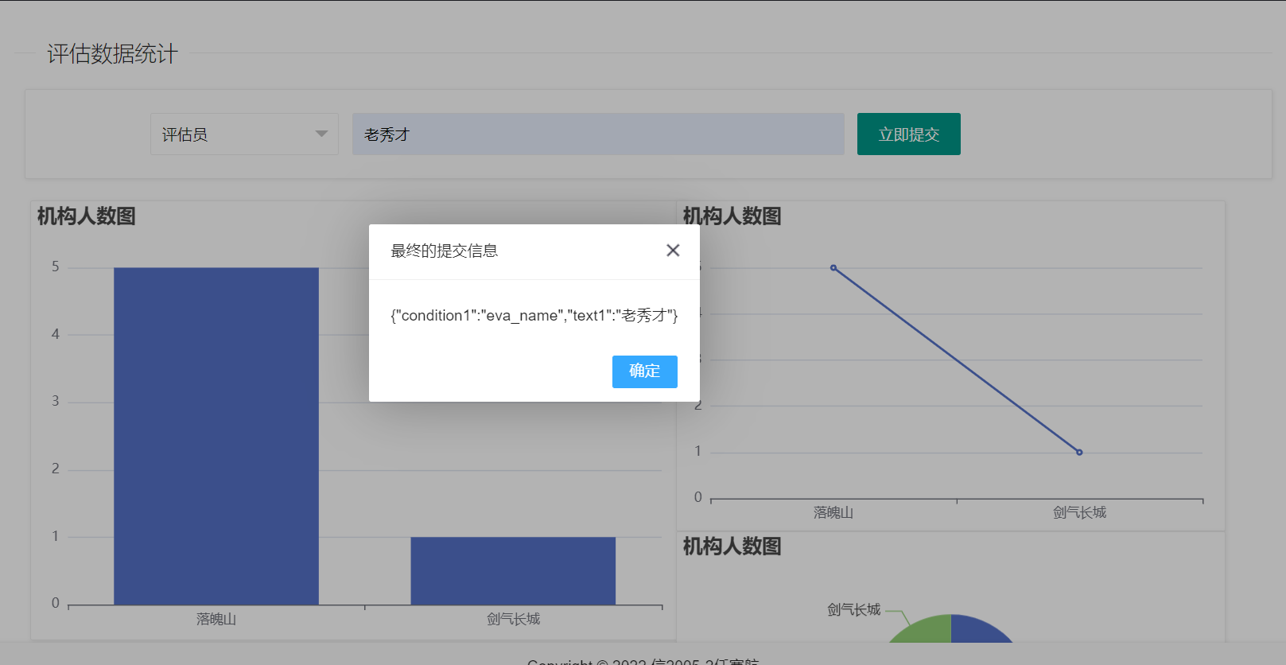Click the page heading 评估数据统计
Screen dimensions: 1286x665
click(112, 54)
